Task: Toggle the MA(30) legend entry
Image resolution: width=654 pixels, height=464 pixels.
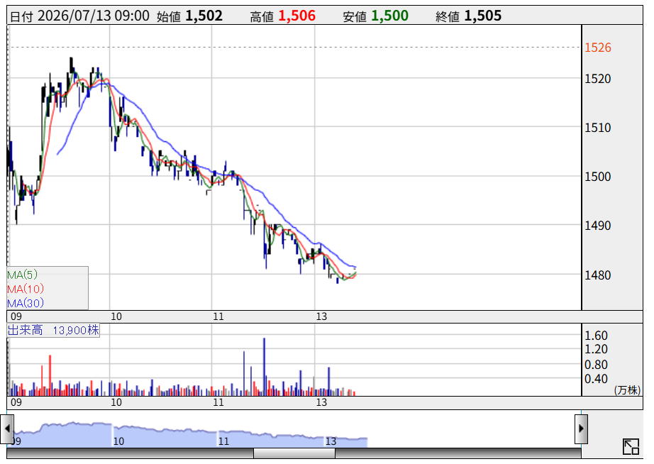Action: point(26,303)
